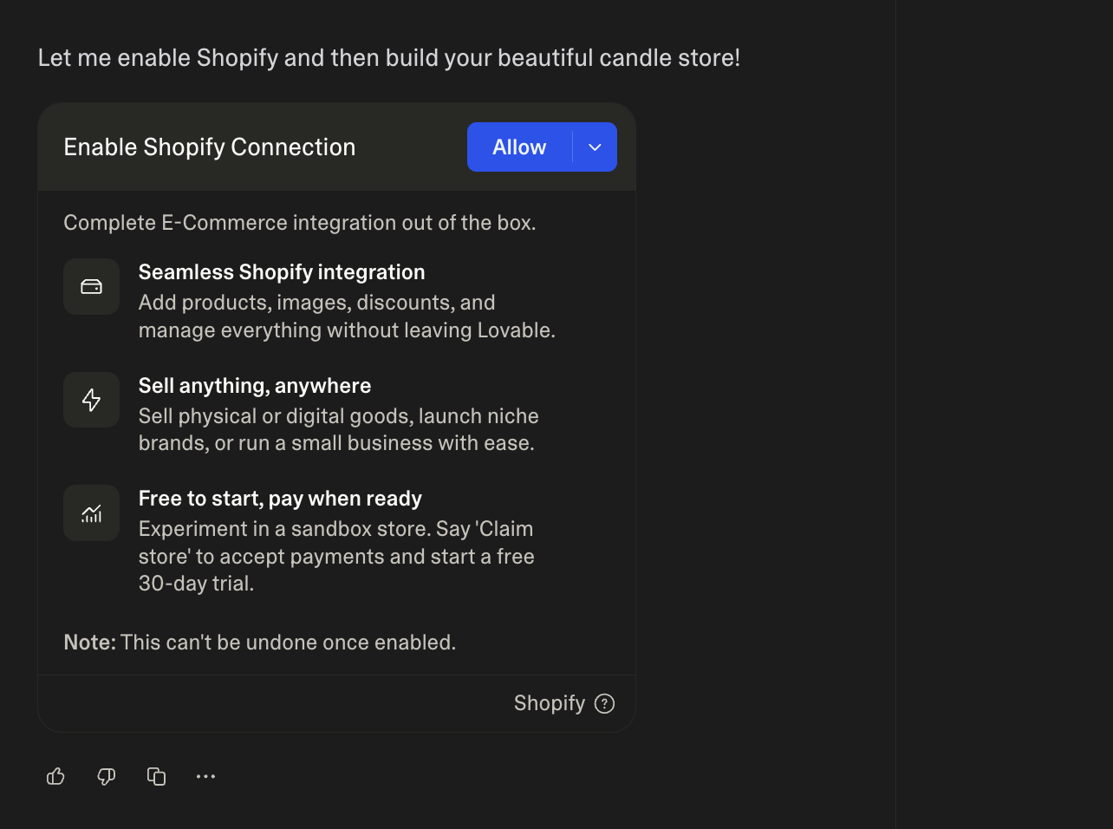Click the lightning bolt icon
This screenshot has width=1113, height=829.
click(x=91, y=400)
